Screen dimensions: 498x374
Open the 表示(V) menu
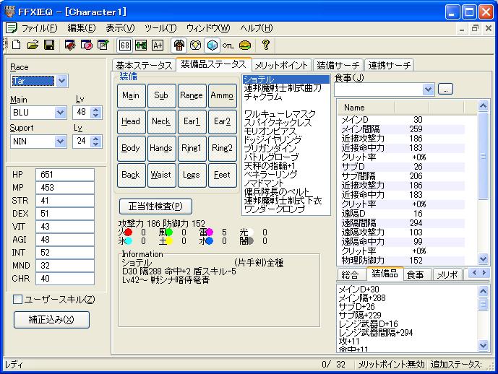click(x=120, y=28)
